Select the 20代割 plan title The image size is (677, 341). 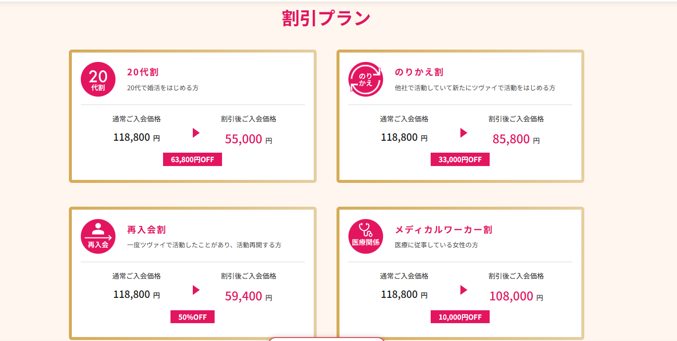143,72
